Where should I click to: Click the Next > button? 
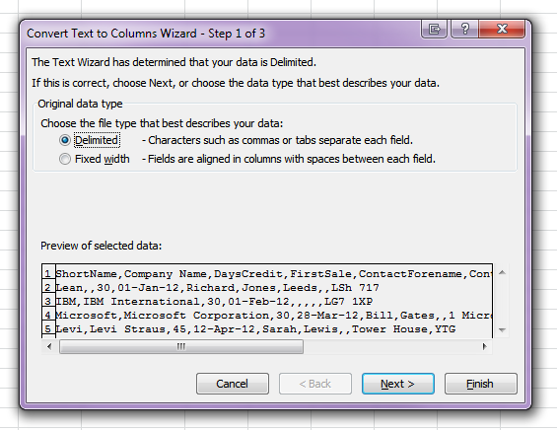[398, 384]
